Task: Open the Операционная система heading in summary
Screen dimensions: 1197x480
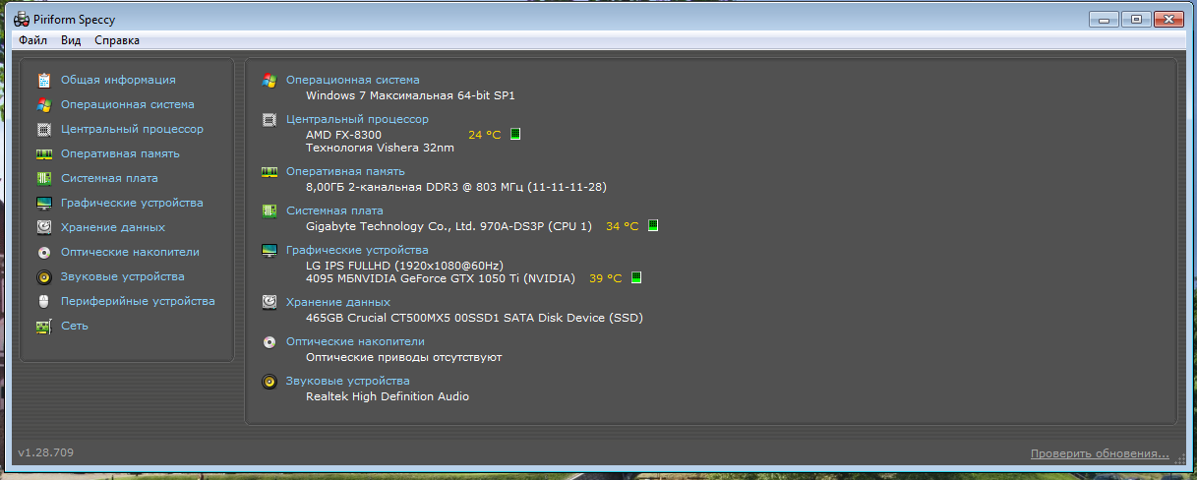Action: pyautogui.click(x=353, y=80)
